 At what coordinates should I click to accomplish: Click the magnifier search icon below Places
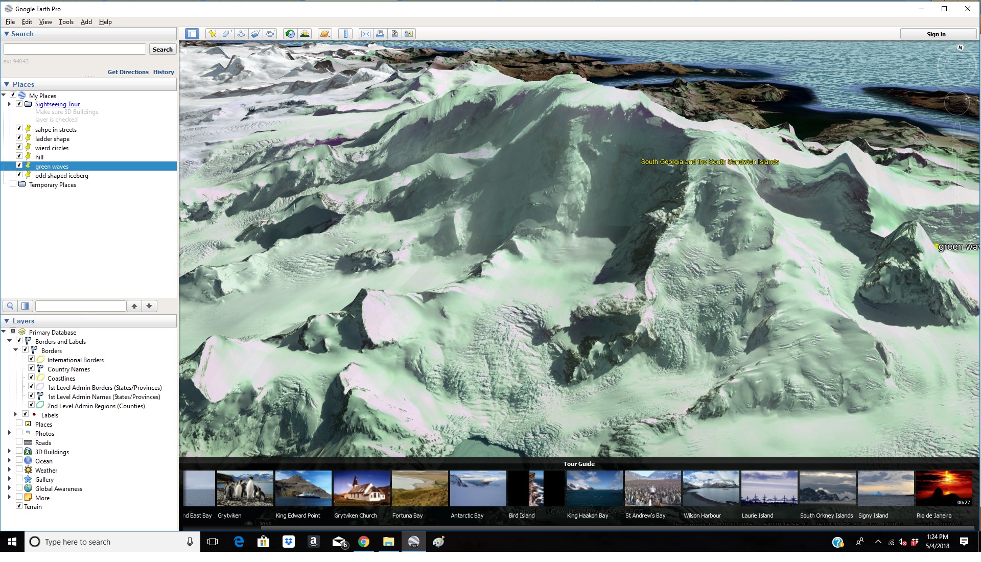point(10,306)
